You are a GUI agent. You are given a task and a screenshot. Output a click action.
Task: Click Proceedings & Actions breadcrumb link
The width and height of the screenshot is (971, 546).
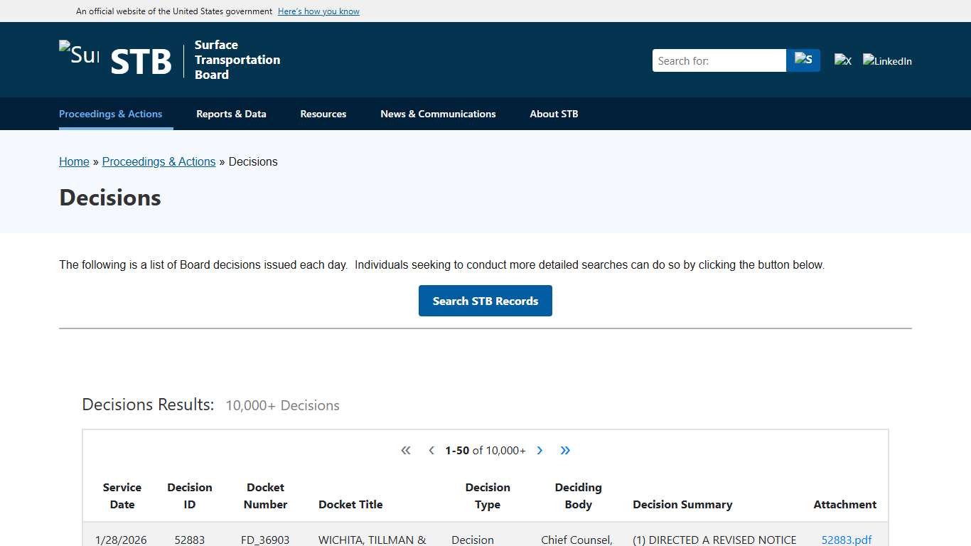point(159,162)
